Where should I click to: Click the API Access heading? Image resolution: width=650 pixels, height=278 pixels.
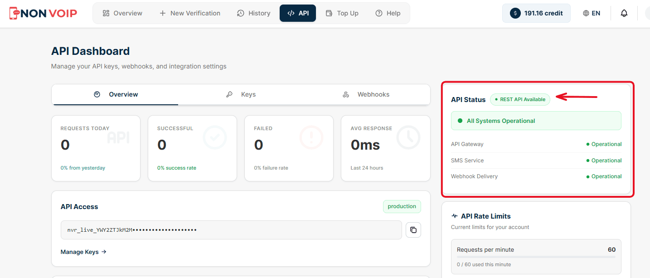pyautogui.click(x=79, y=206)
